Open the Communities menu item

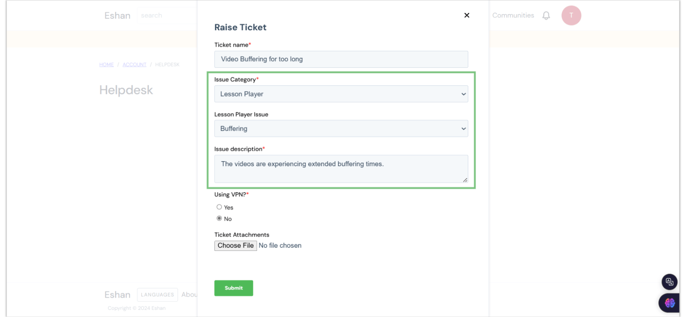coord(513,15)
